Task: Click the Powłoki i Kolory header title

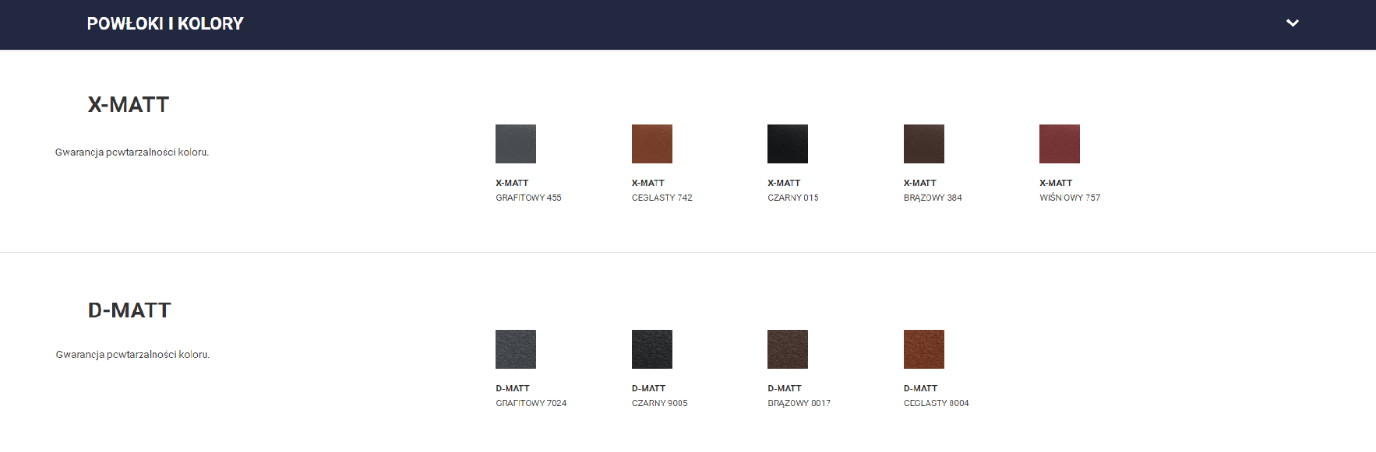Action: (x=165, y=24)
